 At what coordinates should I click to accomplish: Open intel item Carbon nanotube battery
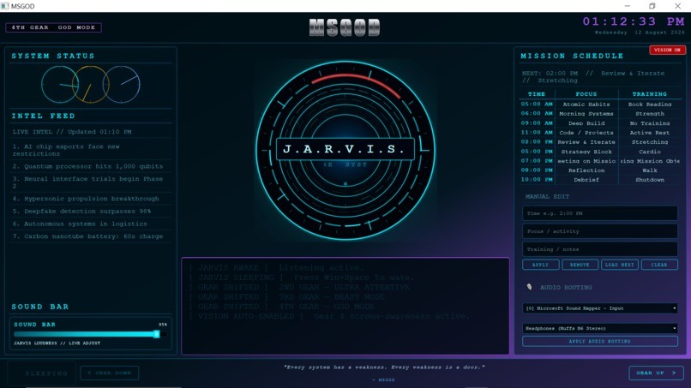tap(90, 236)
